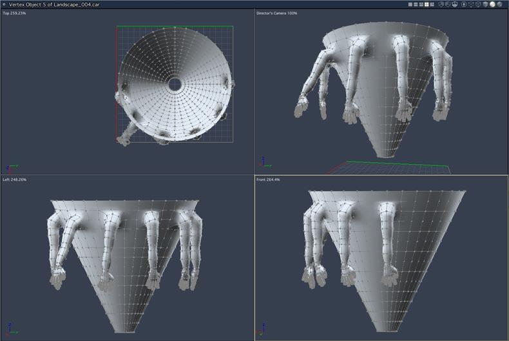Choose the bright white shaded sphere render mode
The width and height of the screenshot is (509, 341).
point(492,5)
